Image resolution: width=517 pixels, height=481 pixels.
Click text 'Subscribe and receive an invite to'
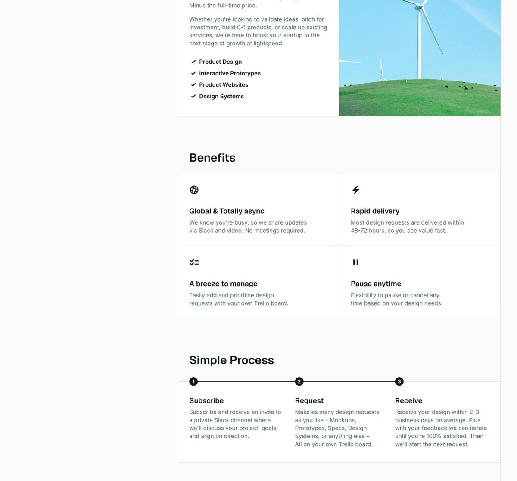pyautogui.click(x=235, y=412)
